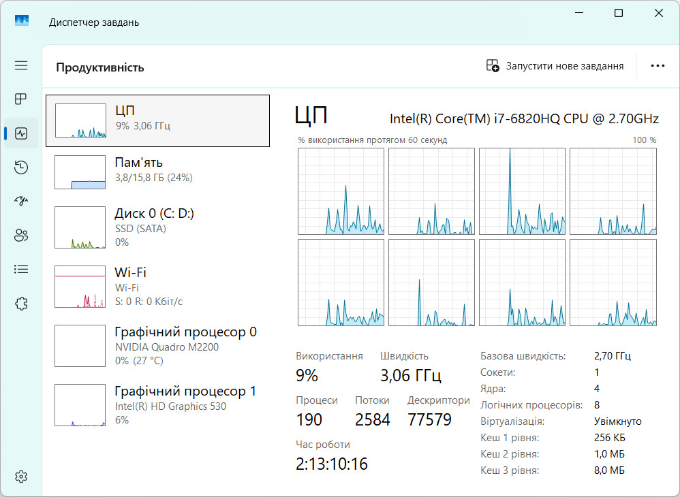Click the level 2 cache value 1,0 МБ
Image resolution: width=680 pixels, height=497 pixels.
(x=609, y=454)
